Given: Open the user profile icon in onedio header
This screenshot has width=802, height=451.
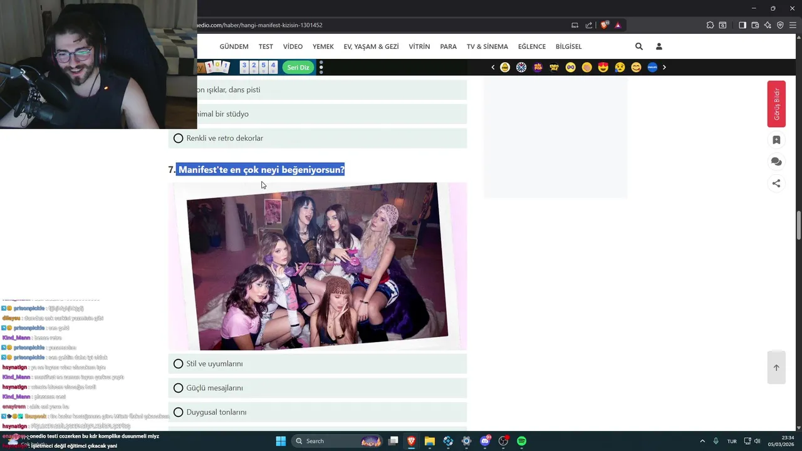Looking at the screenshot, I should 659,46.
